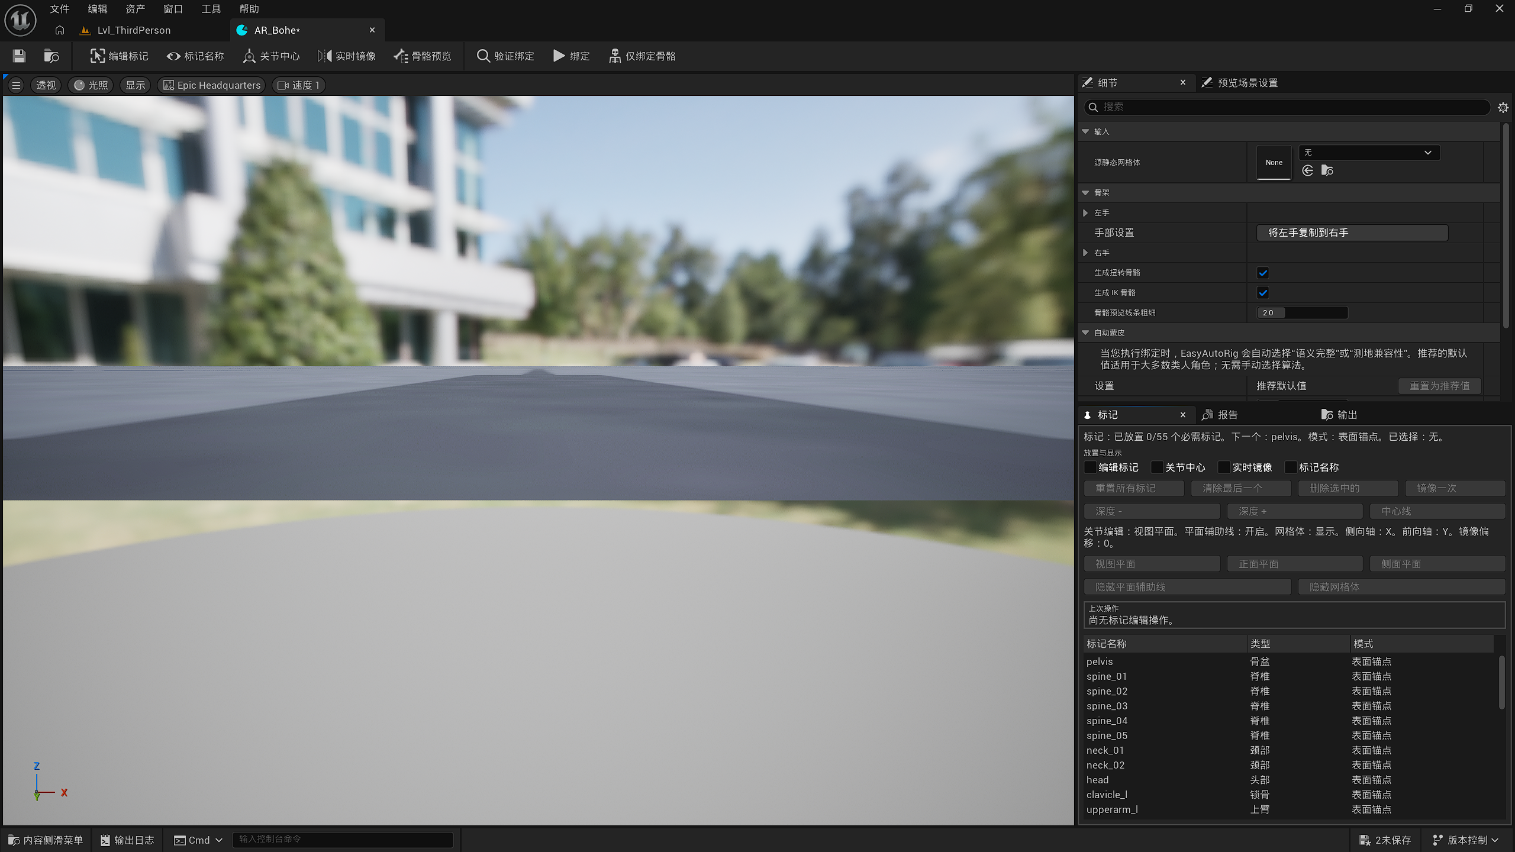This screenshot has width=1515, height=852.
Task: Open the Cmd console type dropdown
Action: click(x=198, y=840)
